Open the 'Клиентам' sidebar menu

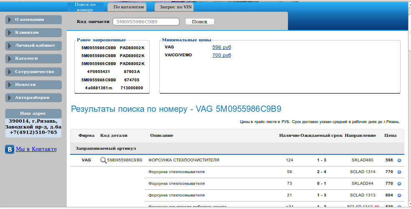coord(33,33)
